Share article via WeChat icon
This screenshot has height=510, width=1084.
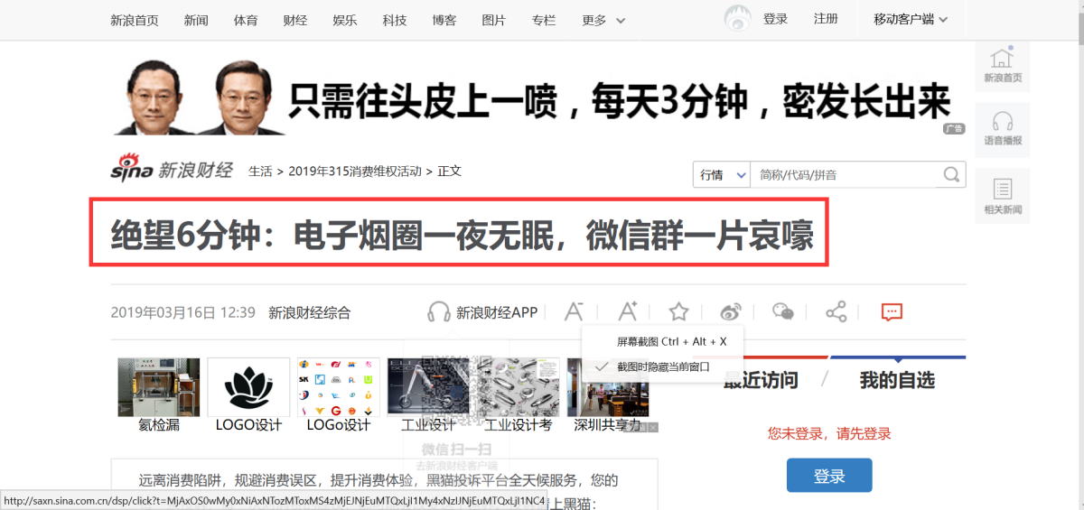783,312
